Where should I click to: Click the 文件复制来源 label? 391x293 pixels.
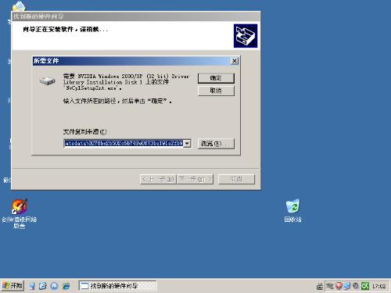coord(85,132)
